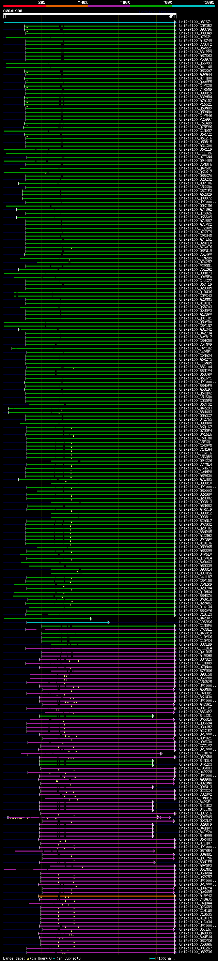Select label UniRef100_B2ANL7
Viewport: 218px width, 961px height.
(195, 521)
